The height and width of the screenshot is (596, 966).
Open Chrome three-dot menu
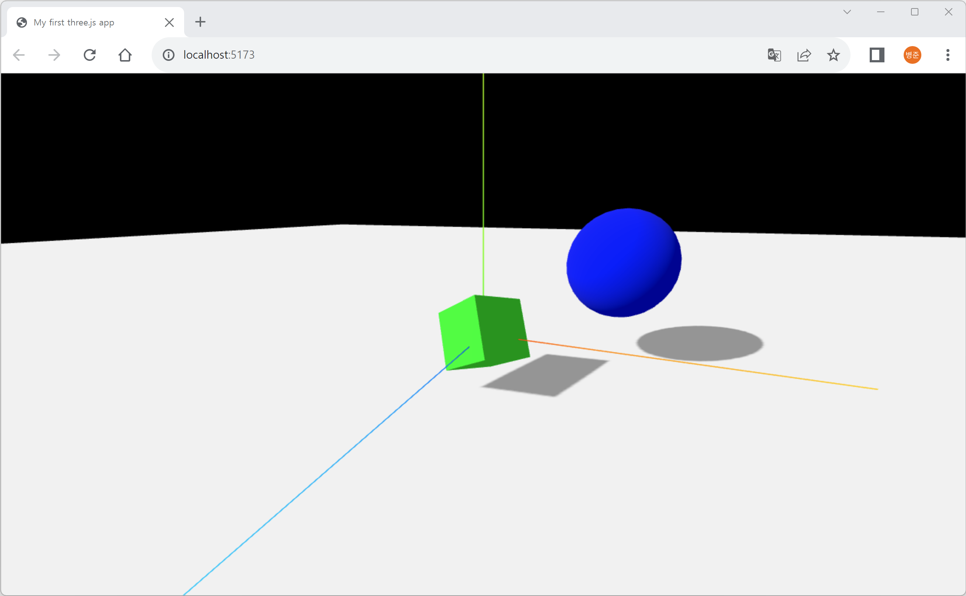click(948, 55)
